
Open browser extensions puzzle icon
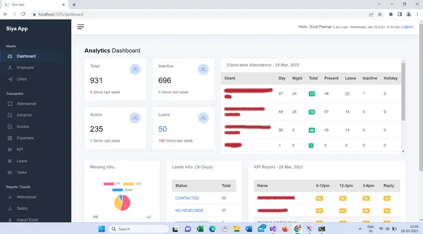[x=391, y=14]
